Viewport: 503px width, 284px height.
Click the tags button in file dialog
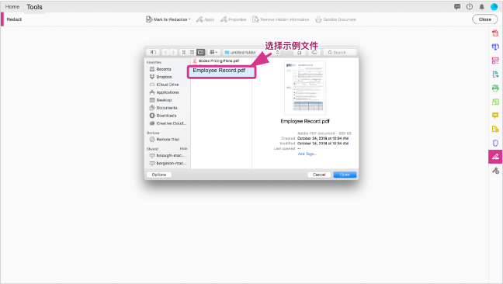[x=314, y=52]
